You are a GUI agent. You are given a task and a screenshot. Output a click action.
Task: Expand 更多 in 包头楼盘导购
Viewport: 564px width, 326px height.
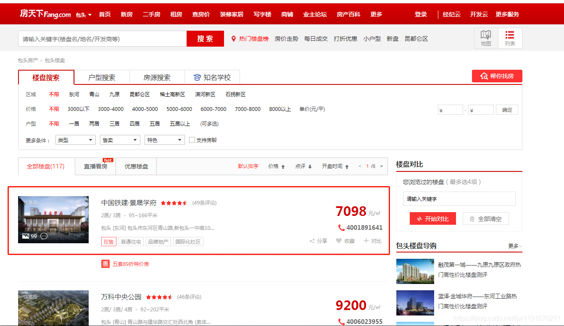tap(515, 246)
